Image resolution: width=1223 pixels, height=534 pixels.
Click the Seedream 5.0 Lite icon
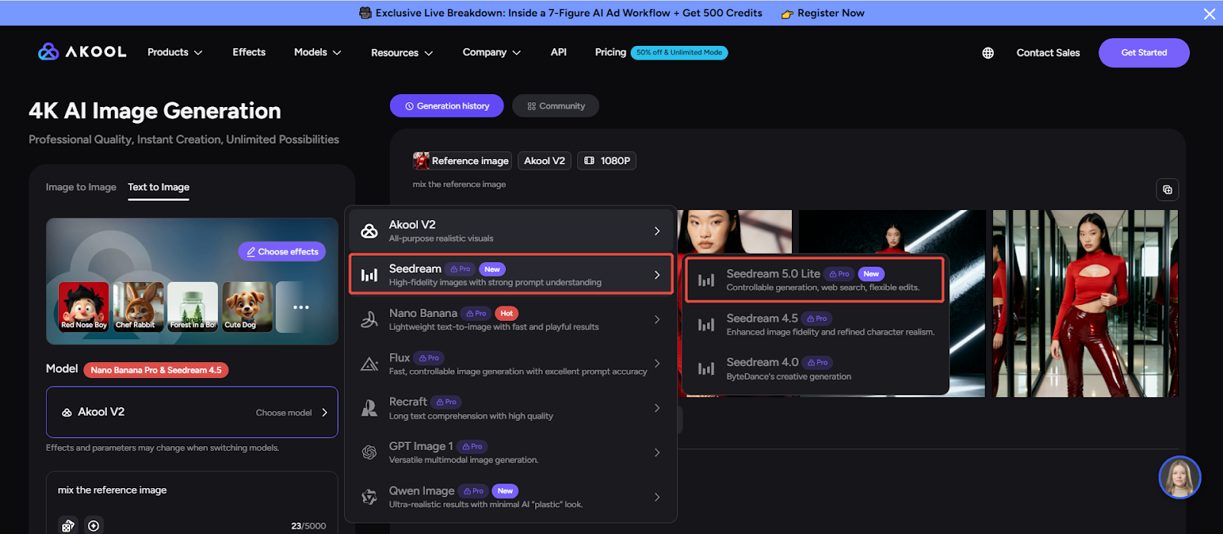pos(706,280)
